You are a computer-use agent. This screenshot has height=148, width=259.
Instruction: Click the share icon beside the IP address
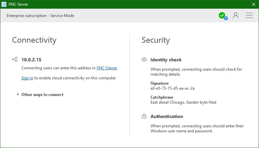[x=15, y=60]
